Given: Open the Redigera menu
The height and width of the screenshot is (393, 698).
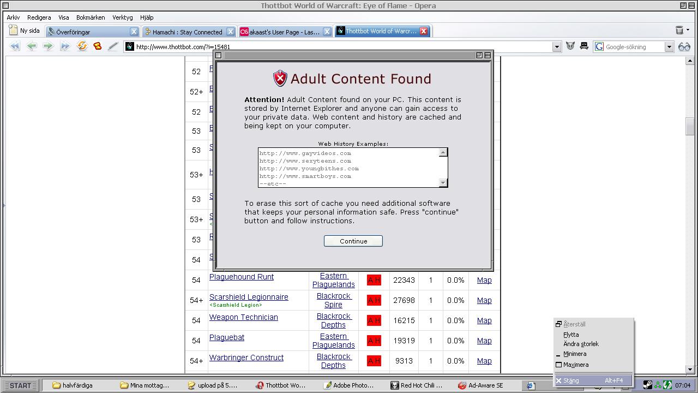Looking at the screenshot, I should point(39,17).
